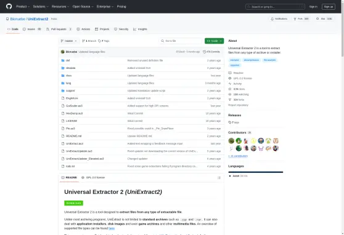Open the UniExtract.au3 file
Image resolution: width=344 pixels, height=235 pixels.
point(75,144)
